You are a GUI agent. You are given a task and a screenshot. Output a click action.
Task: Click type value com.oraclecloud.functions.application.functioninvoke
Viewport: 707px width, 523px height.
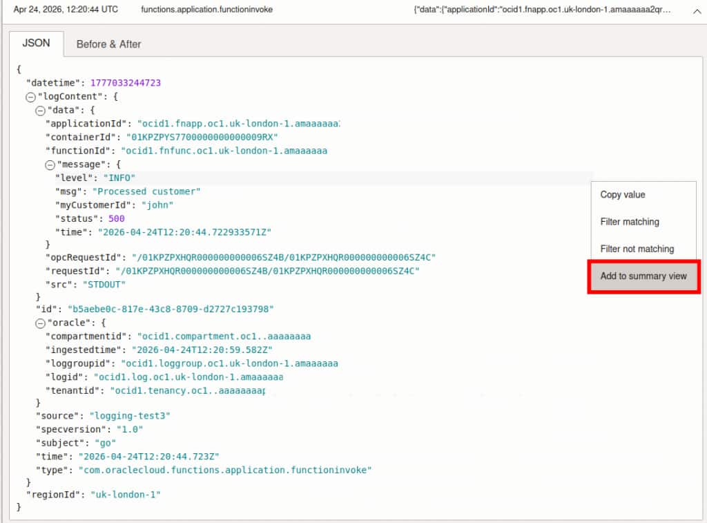(x=225, y=470)
